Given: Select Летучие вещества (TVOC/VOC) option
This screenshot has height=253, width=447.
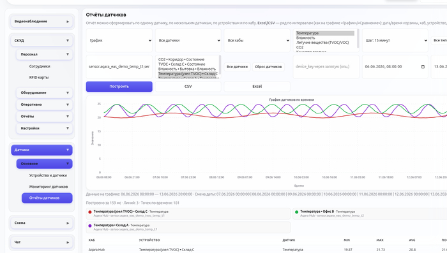Looking at the screenshot, I should [x=325, y=43].
